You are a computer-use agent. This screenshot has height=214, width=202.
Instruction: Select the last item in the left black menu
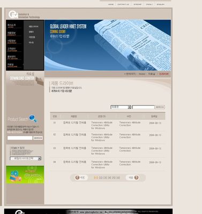coord(12,65)
